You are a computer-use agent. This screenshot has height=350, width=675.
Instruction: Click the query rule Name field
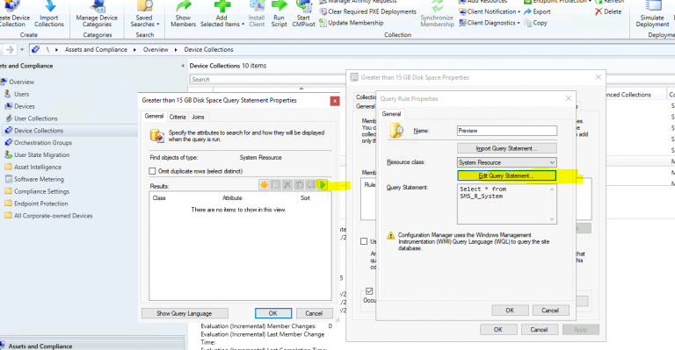coord(506,131)
